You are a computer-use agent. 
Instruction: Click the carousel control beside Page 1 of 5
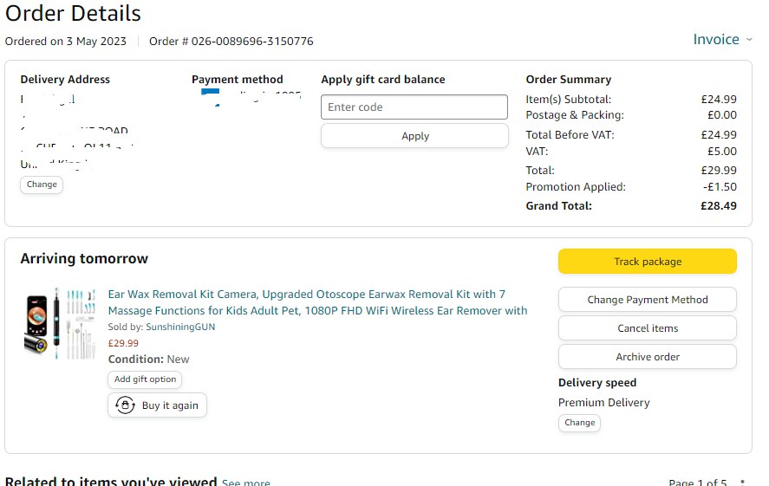pos(742,482)
